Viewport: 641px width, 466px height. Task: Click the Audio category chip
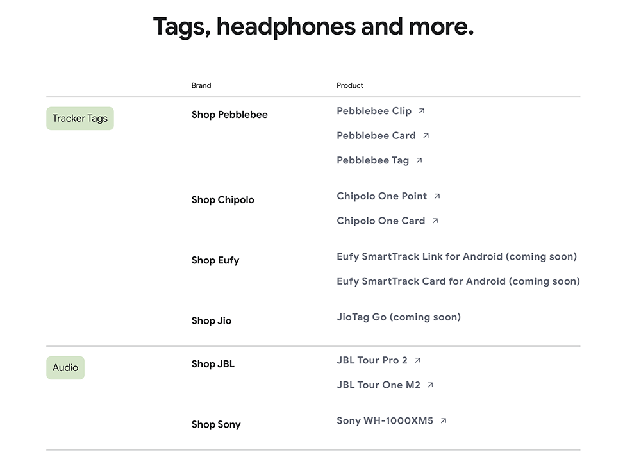65,368
